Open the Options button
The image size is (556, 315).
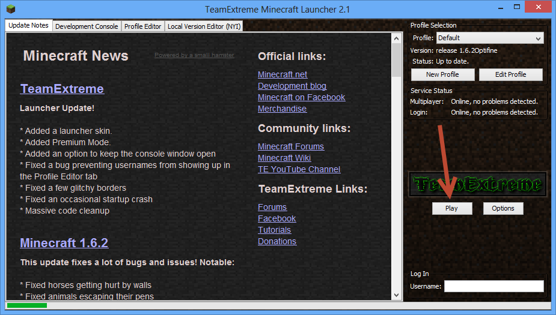[503, 208]
